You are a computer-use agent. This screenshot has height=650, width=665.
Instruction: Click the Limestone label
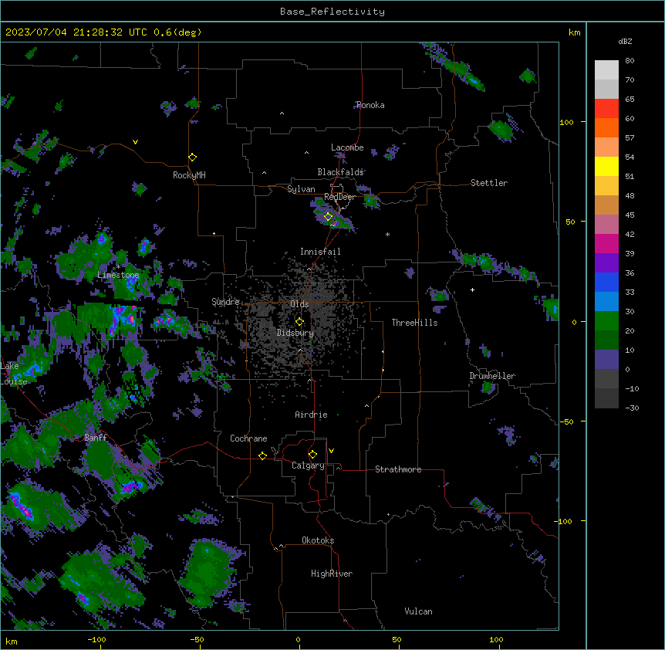click(x=118, y=275)
